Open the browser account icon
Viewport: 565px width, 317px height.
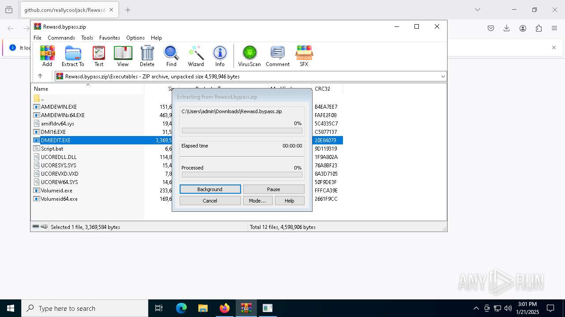(x=523, y=28)
